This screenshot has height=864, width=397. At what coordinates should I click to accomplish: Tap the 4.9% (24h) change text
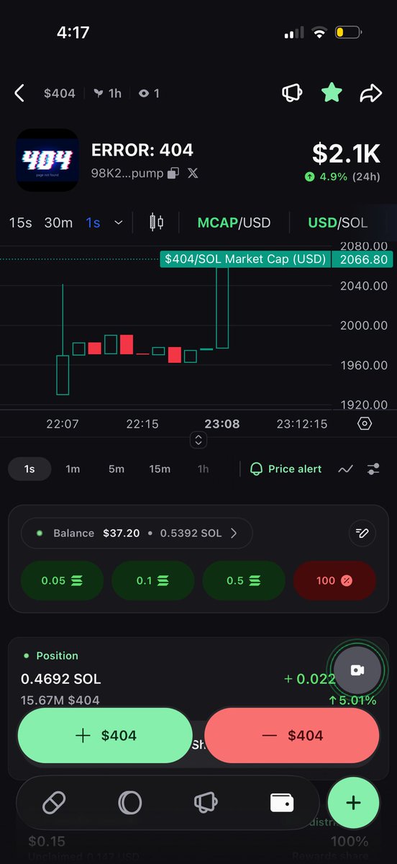click(x=342, y=176)
